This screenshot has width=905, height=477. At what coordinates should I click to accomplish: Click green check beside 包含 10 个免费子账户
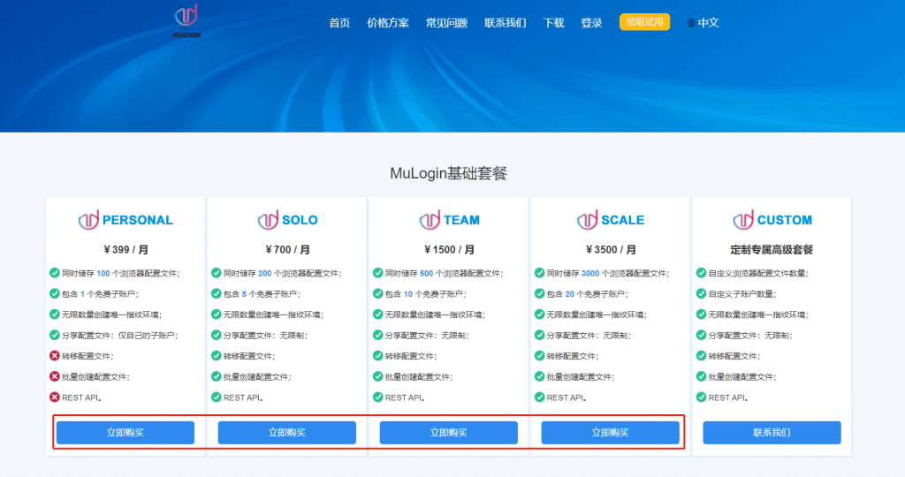(x=377, y=293)
